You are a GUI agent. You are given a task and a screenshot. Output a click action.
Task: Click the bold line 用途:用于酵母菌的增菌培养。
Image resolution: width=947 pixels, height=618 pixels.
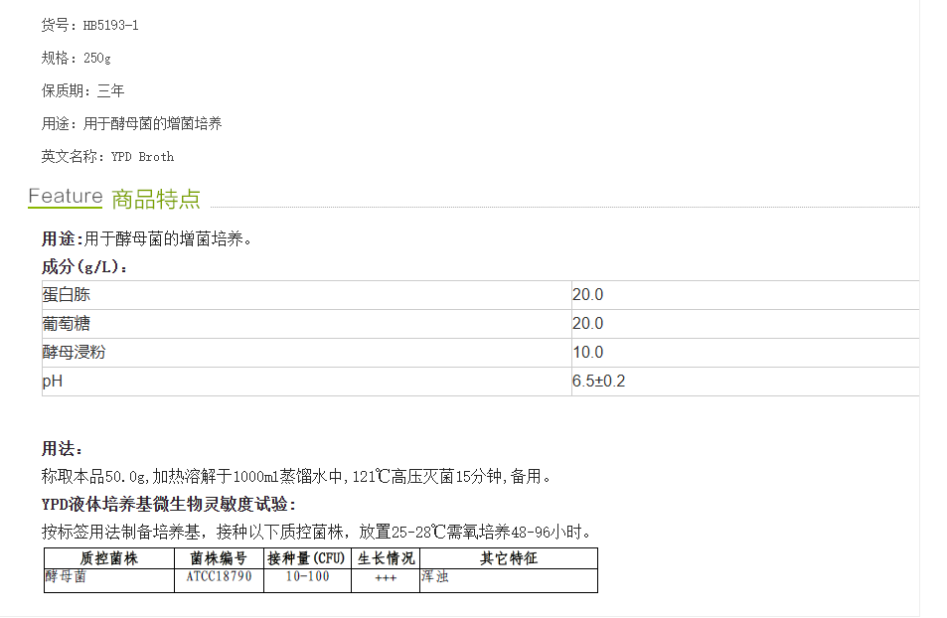coord(147,239)
